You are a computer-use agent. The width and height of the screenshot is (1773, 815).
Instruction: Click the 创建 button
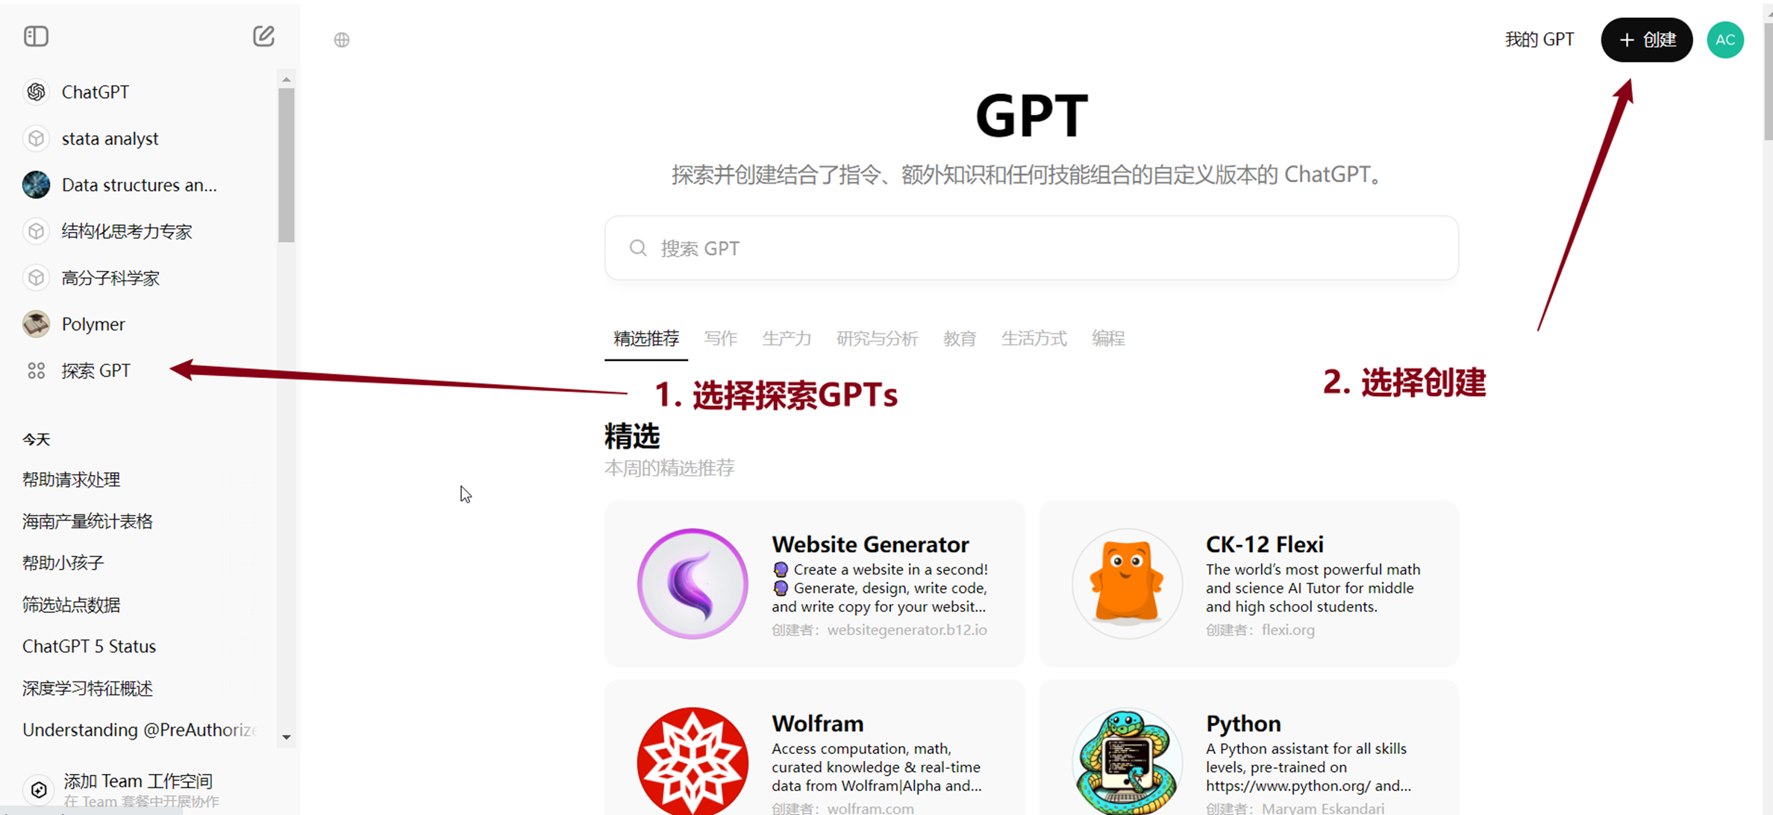pos(1646,40)
